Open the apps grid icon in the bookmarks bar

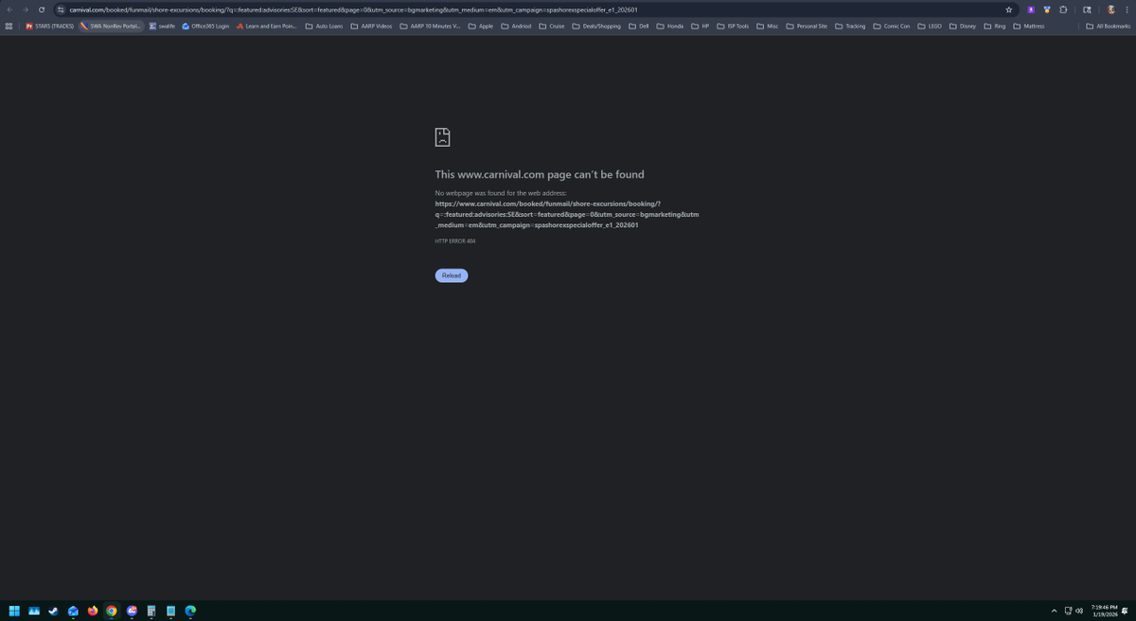point(9,26)
